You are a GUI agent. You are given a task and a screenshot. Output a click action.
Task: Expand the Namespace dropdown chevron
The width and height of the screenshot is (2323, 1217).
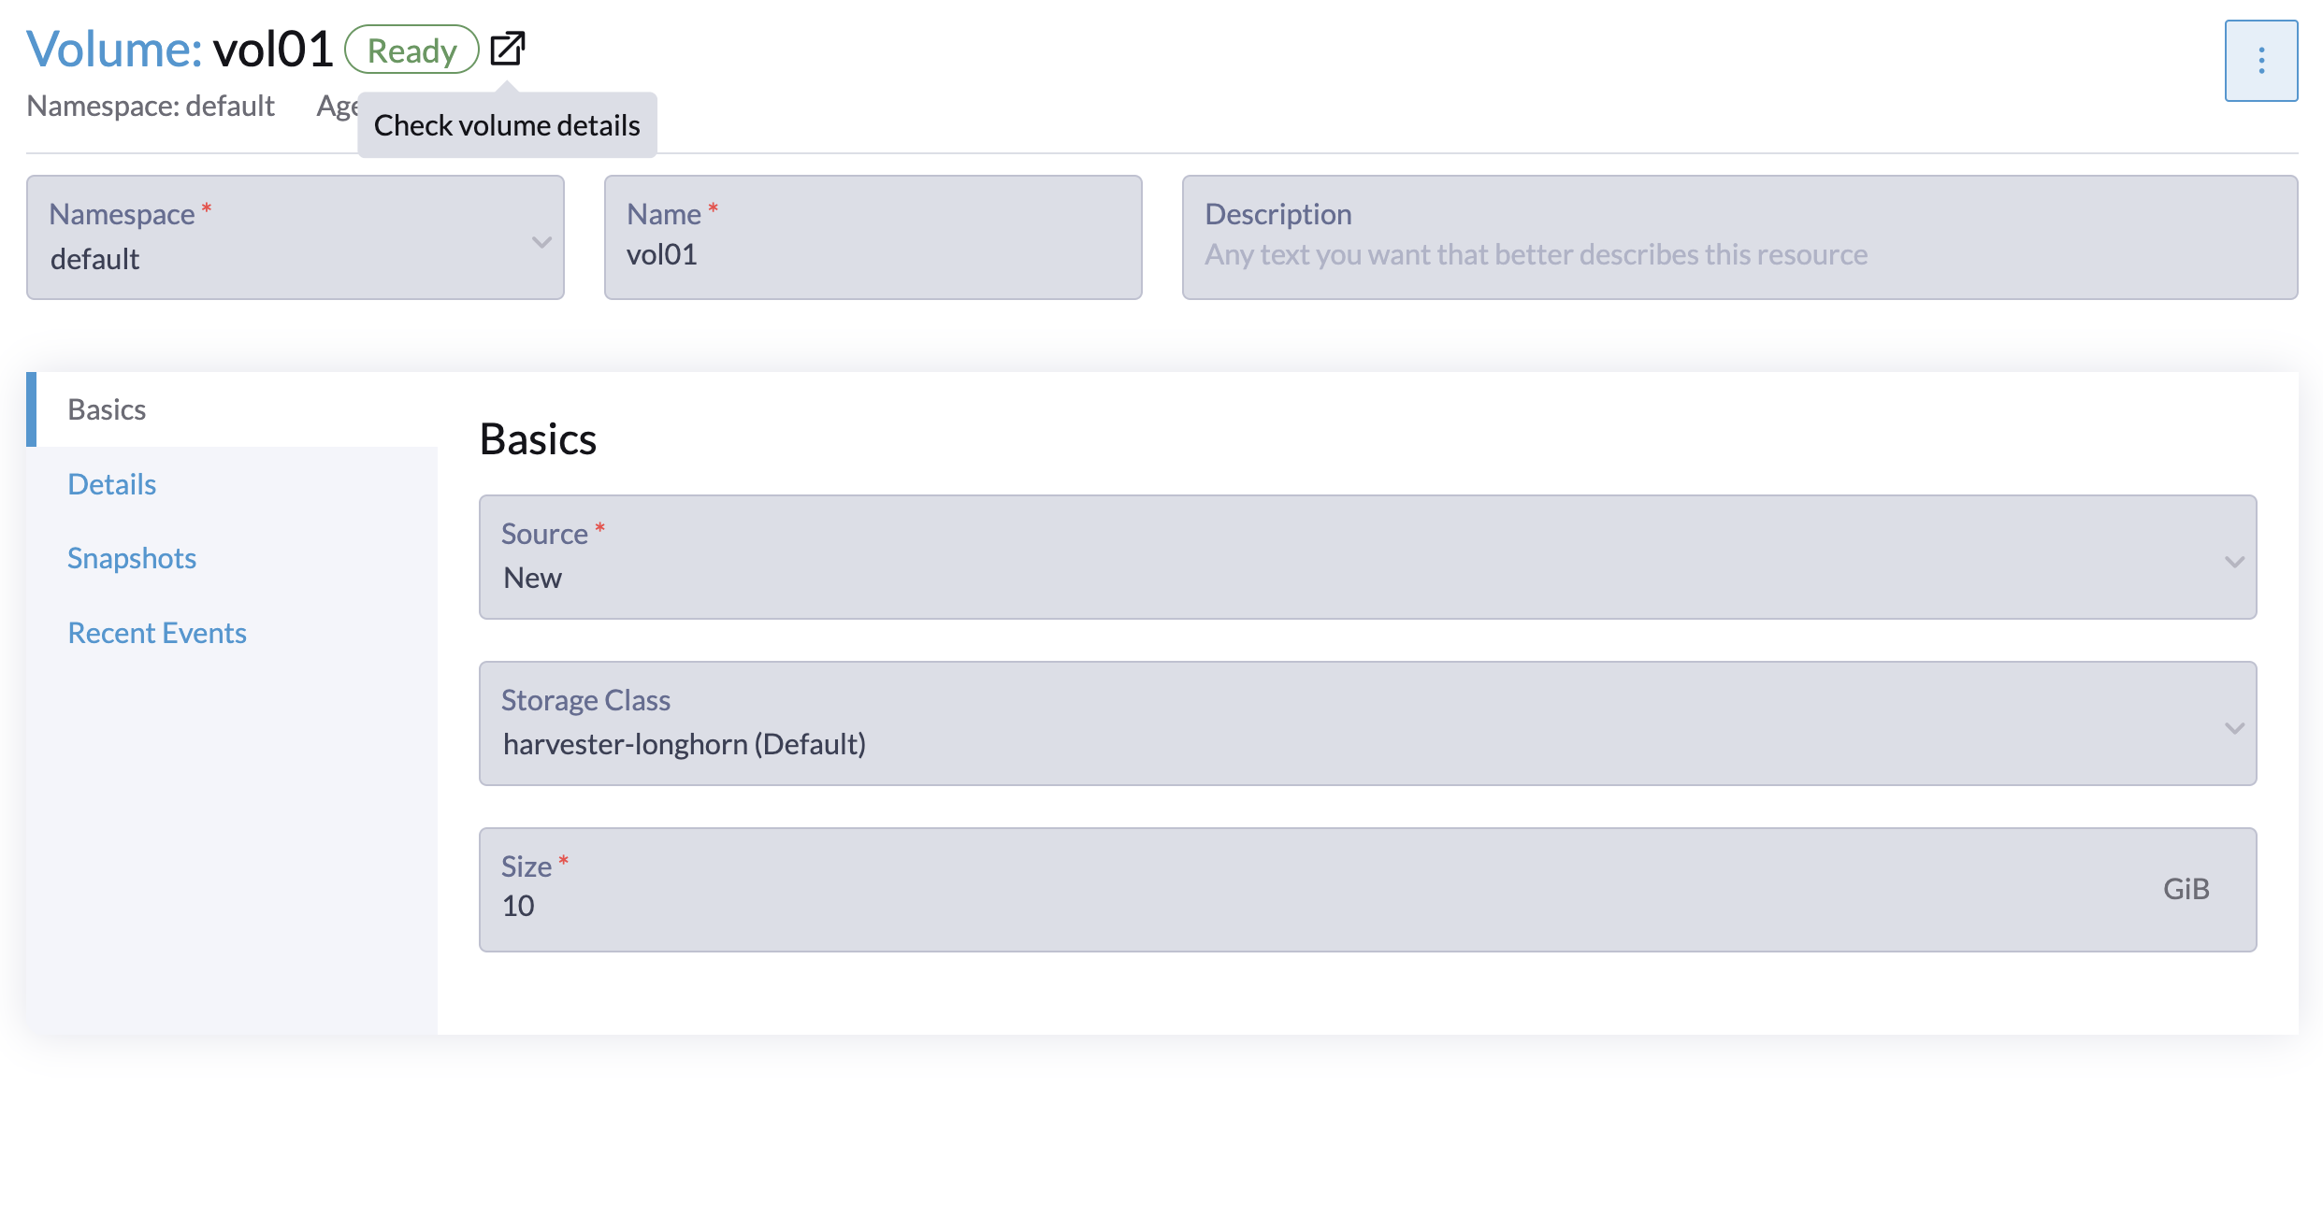coord(541,242)
